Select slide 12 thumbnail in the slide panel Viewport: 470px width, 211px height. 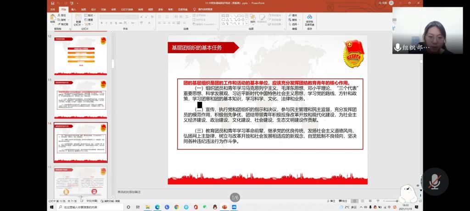81,56
